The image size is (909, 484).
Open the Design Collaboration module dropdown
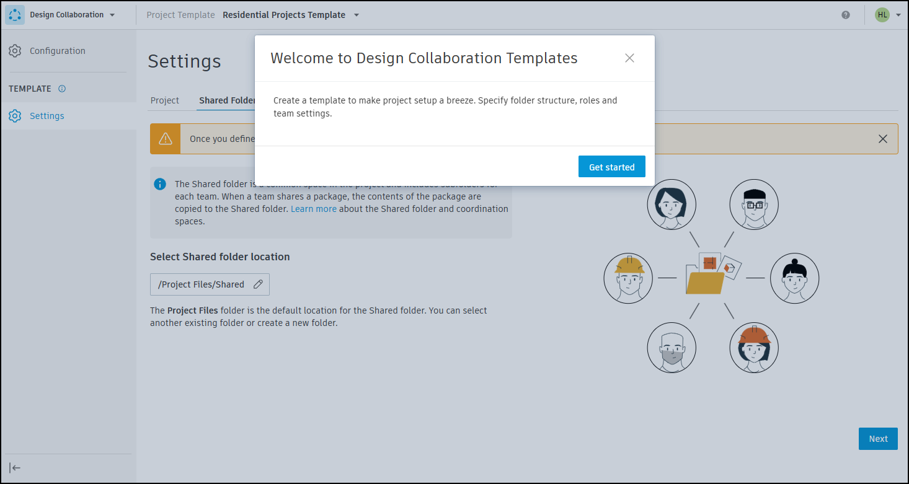point(73,15)
